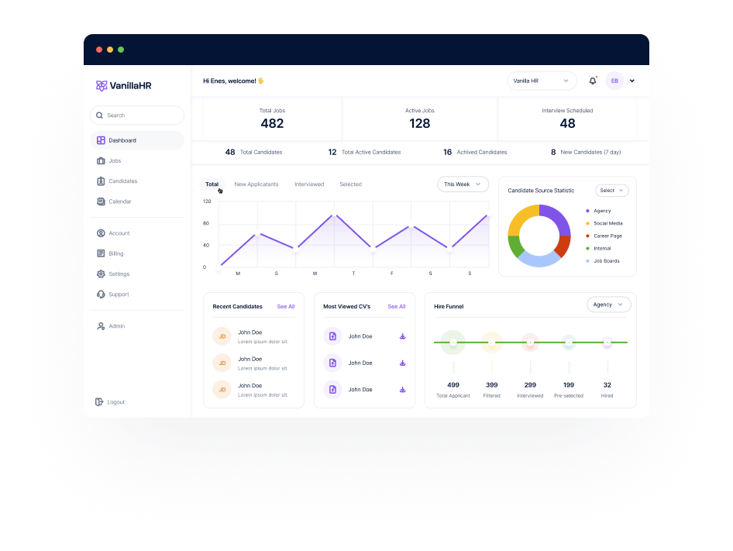See all recent candidates
The image size is (733, 551).
point(286,306)
